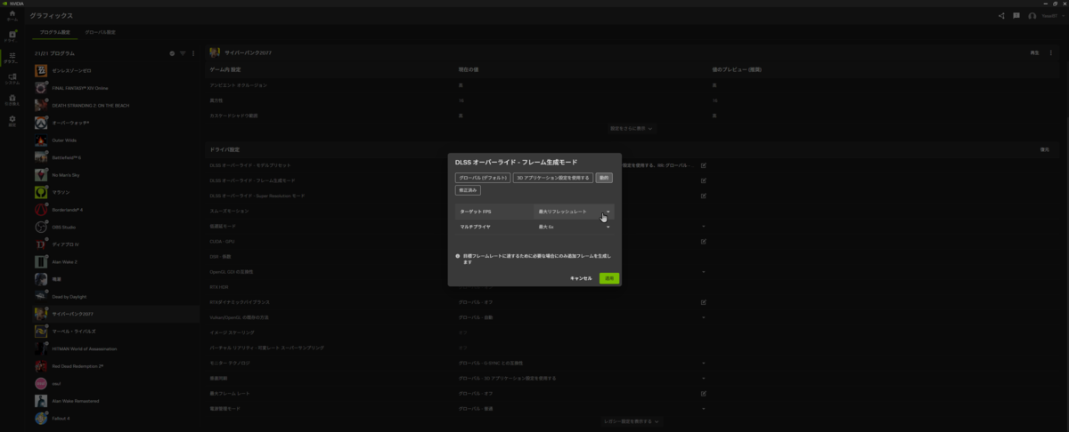Click アンビエント オクルージョン row label
The height and width of the screenshot is (432, 1069).
tap(238, 84)
